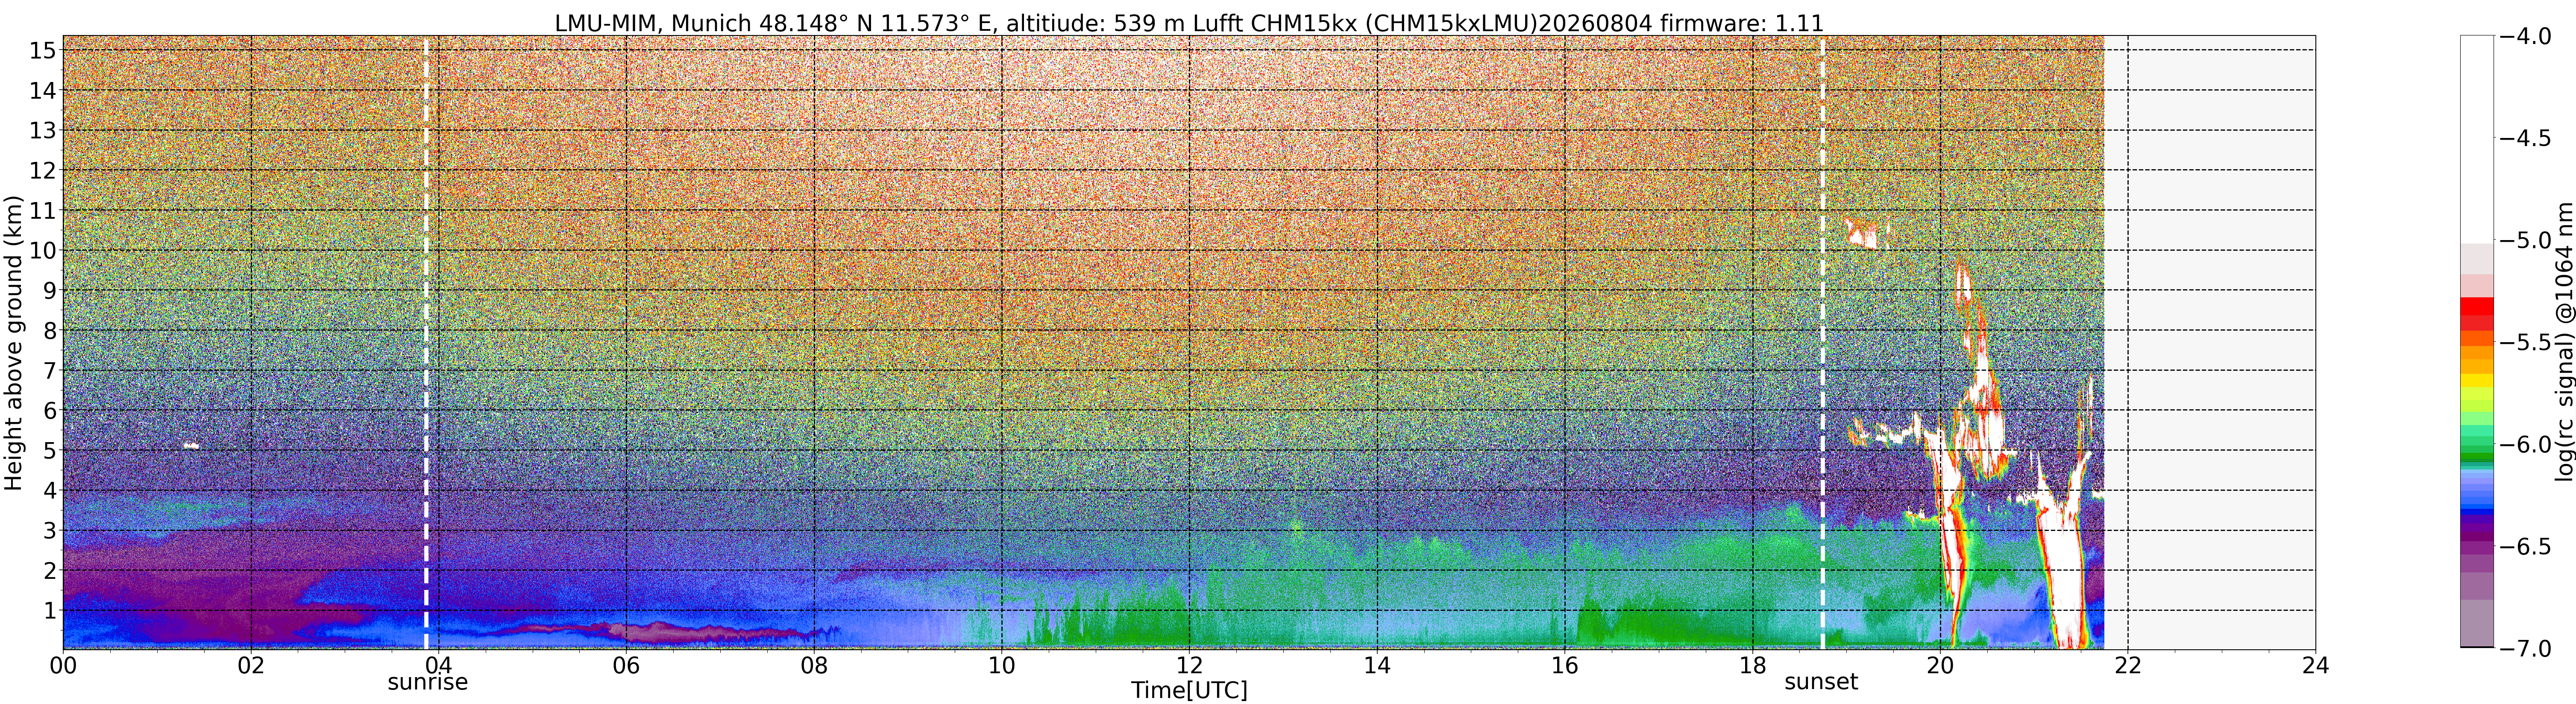The width and height of the screenshot is (2576, 704).
Task: Click the '−4.5' colorbar tick label
Action: (2525, 138)
